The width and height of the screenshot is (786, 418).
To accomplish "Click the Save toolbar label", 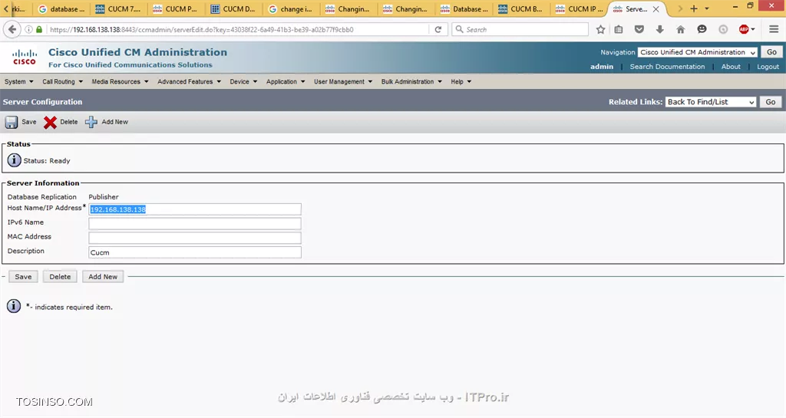I will (29, 122).
